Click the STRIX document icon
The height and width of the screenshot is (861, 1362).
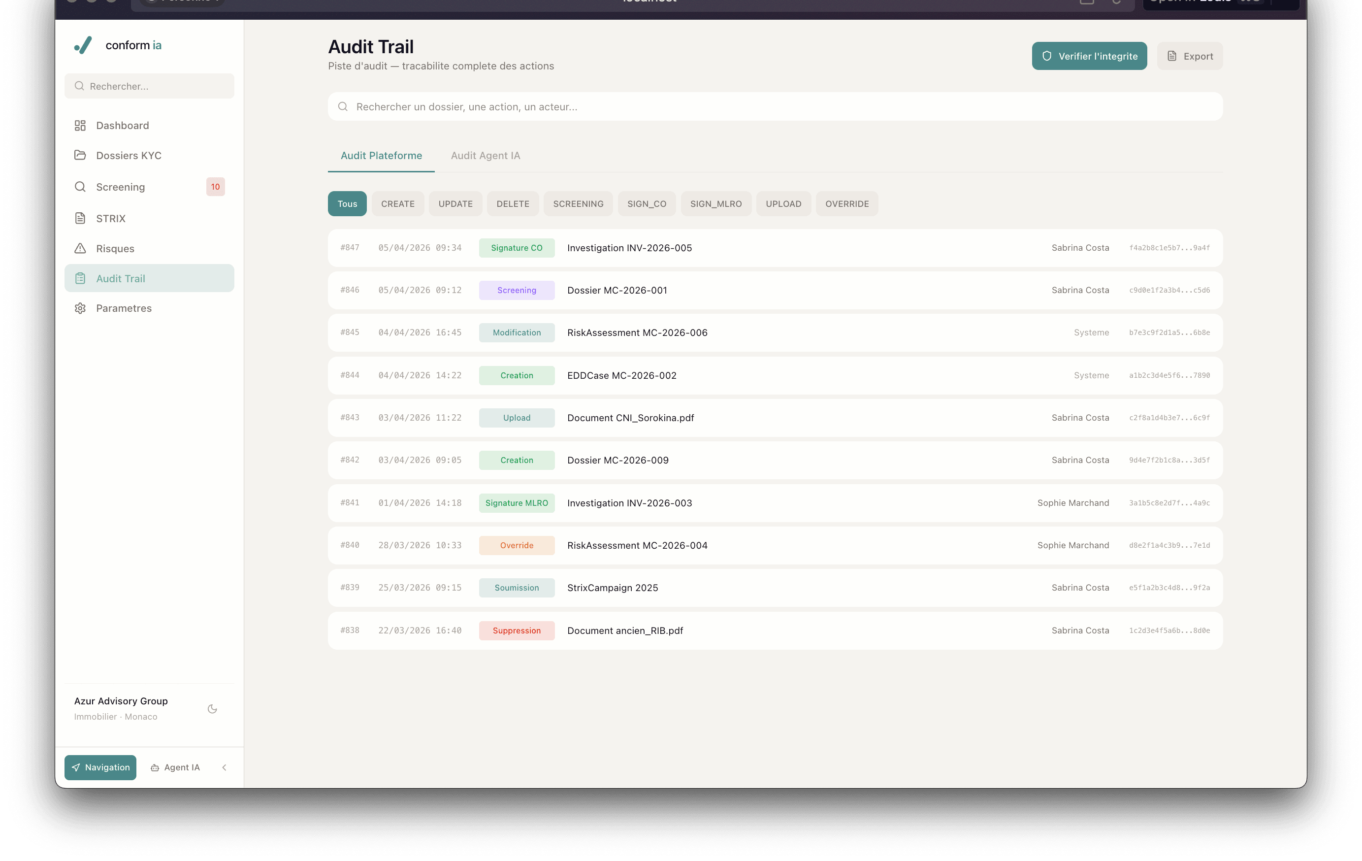tap(80, 218)
